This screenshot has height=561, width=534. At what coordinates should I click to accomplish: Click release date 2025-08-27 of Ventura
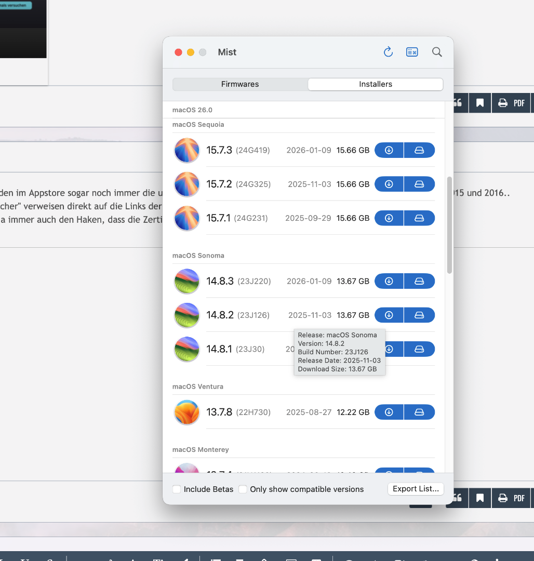(309, 412)
